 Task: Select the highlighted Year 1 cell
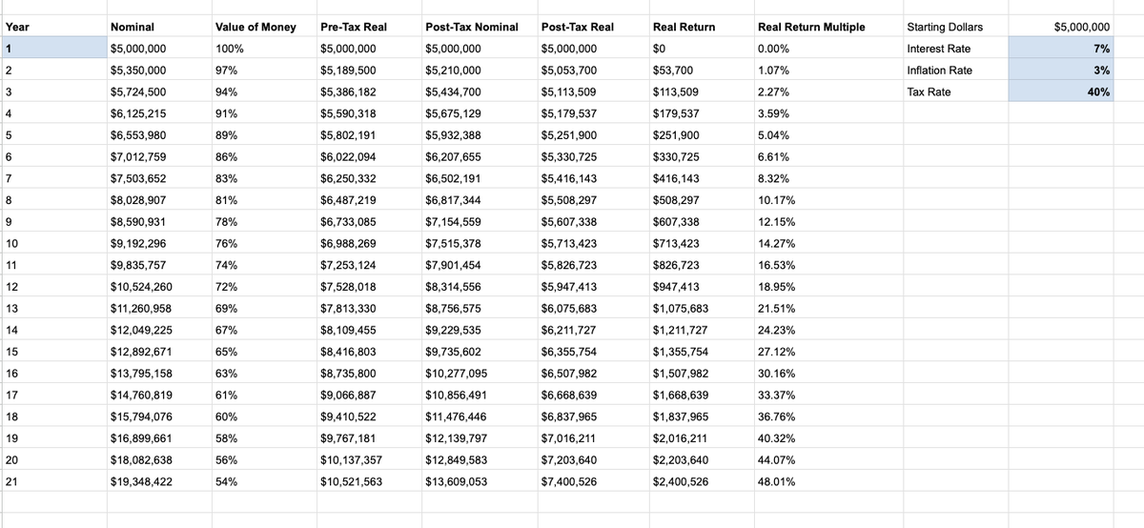(x=52, y=48)
